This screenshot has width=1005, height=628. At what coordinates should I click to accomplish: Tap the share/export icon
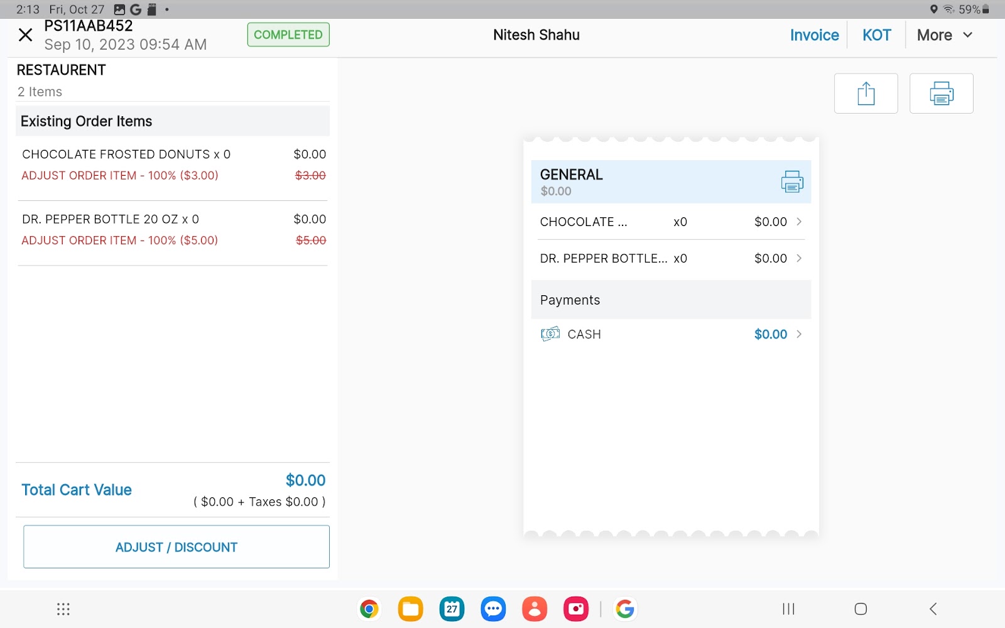(x=866, y=94)
